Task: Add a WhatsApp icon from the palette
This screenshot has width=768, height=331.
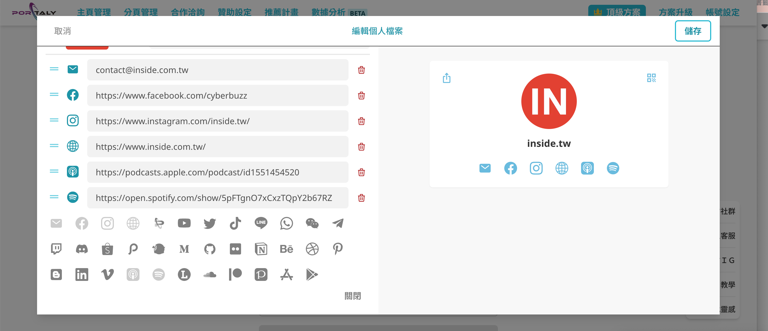Action: point(286,223)
